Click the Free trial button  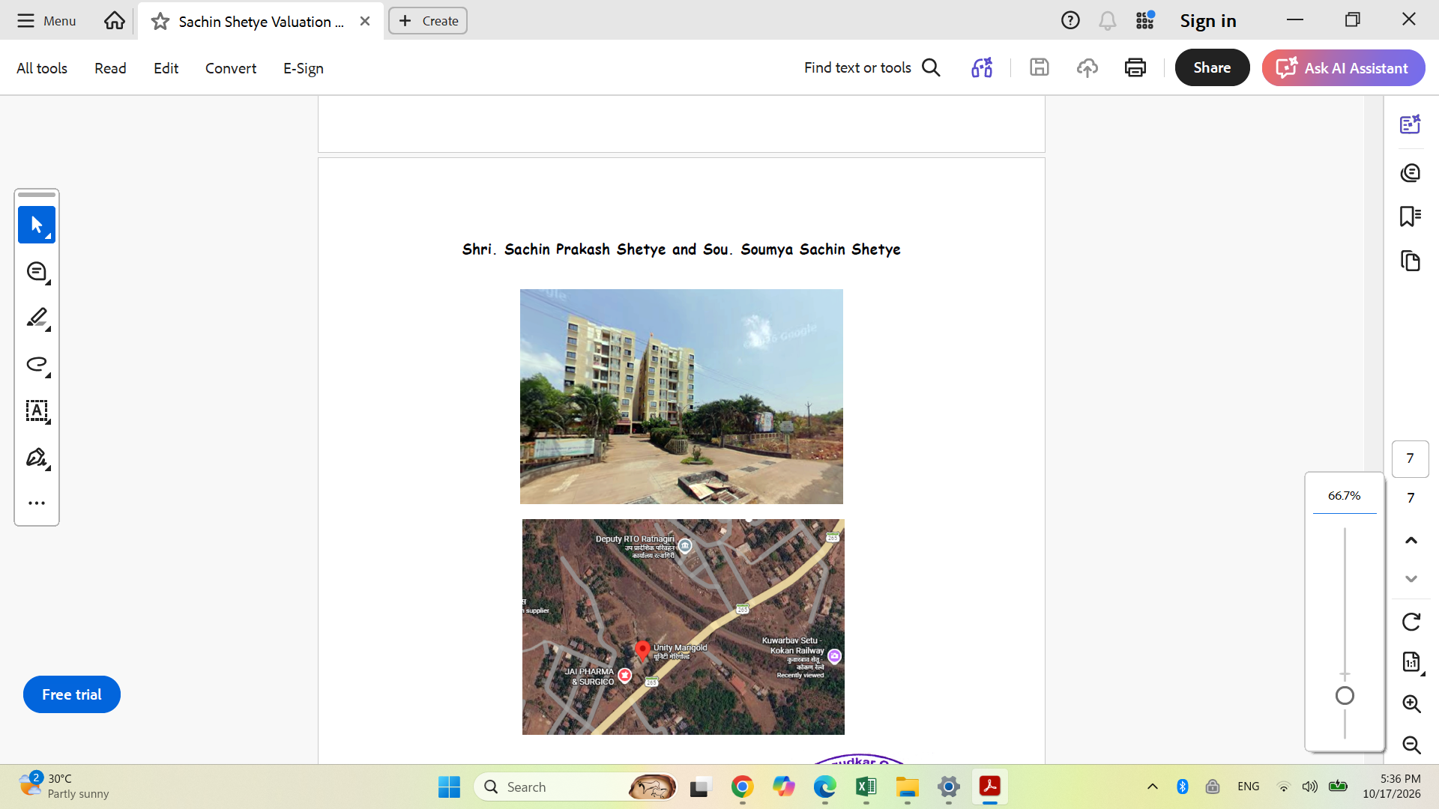pyautogui.click(x=72, y=694)
